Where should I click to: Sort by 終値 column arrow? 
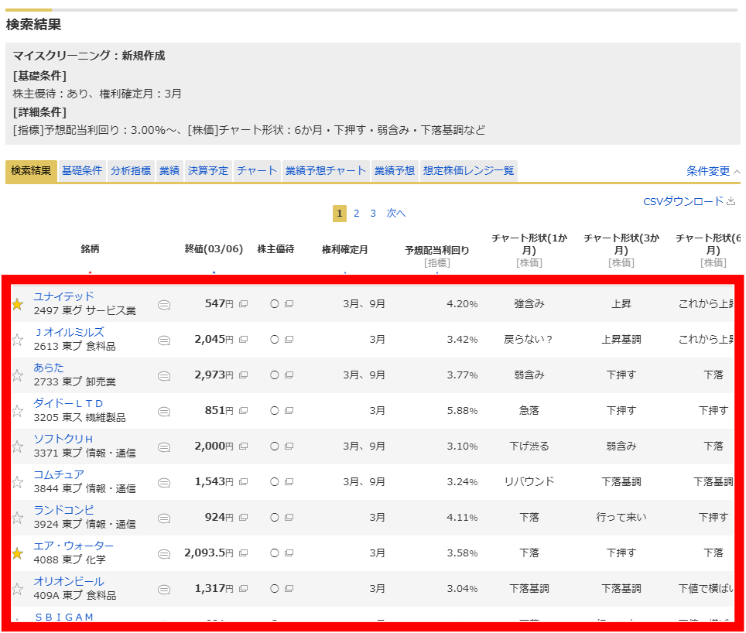(x=214, y=272)
